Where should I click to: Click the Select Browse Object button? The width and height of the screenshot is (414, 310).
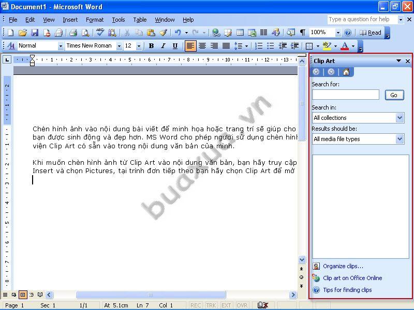(302, 277)
